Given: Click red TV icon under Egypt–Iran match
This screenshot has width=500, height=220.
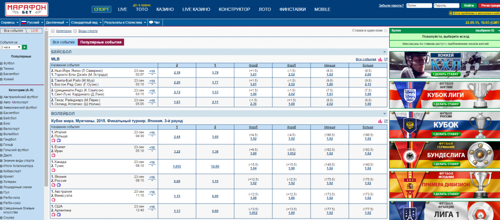Looking at the screenshot, I should (x=53, y=155).
